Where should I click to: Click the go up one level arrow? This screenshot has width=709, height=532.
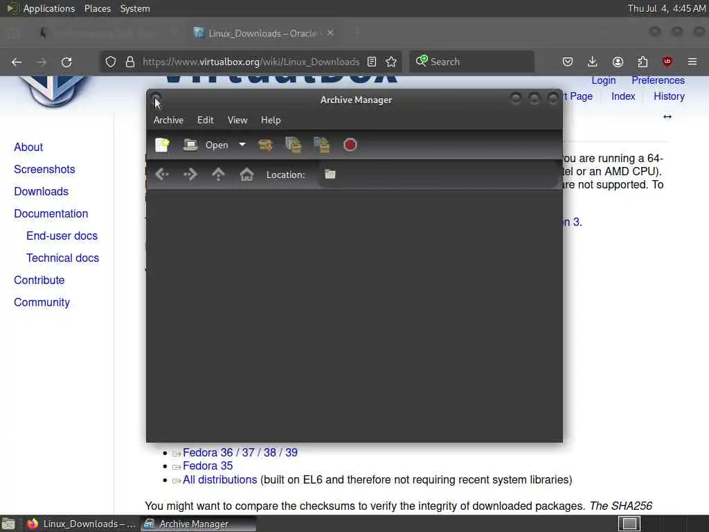[x=218, y=174]
